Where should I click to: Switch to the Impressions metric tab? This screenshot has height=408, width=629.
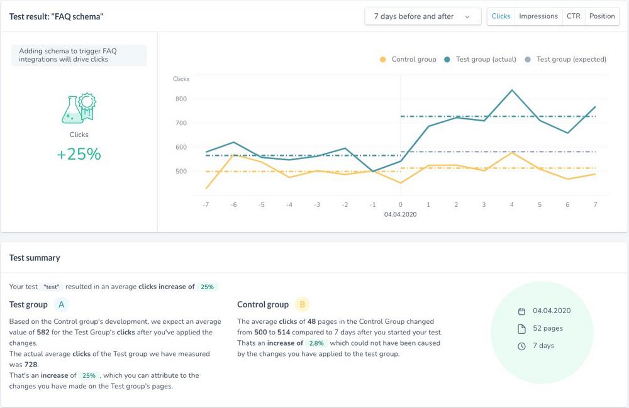coord(538,16)
